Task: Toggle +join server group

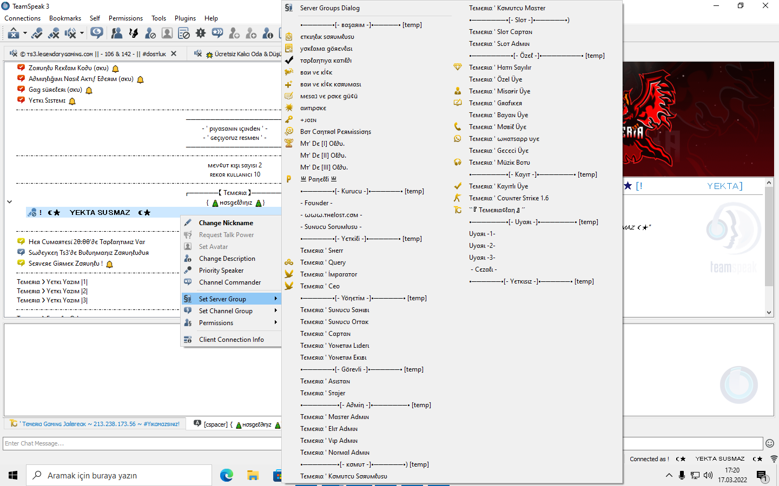Action: [368, 120]
